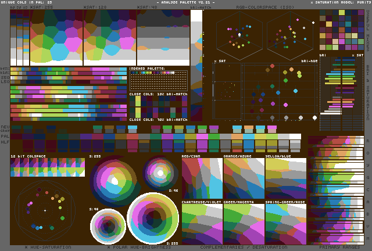Click the '* HUE-SATURATION' footer label
372x251 pixels.
48,247
